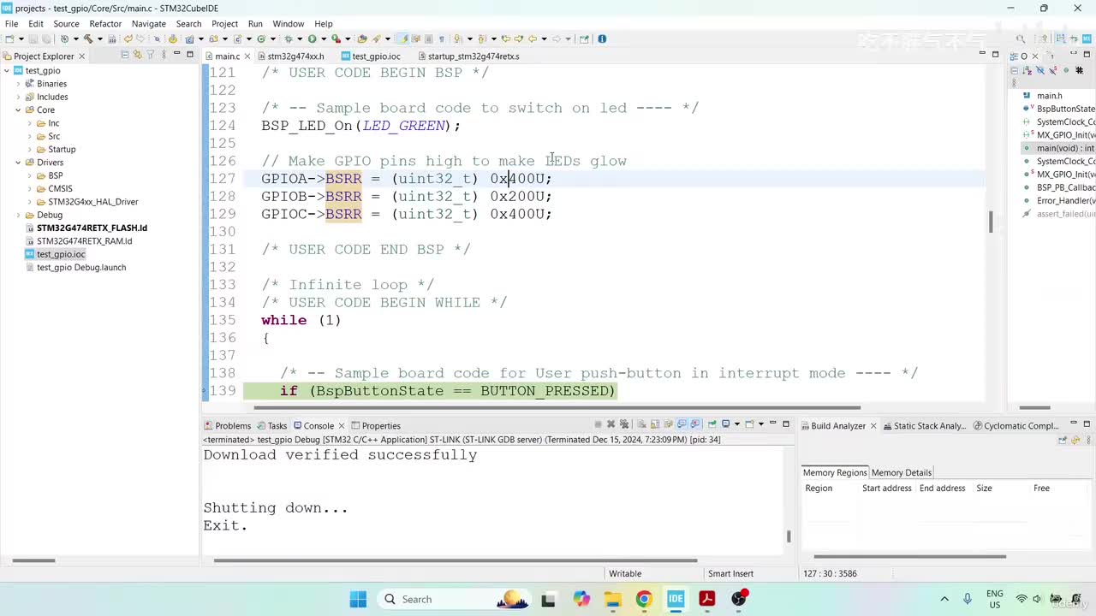
Task: Switch to the stm32g474xx.h editor tab
Action: [295, 56]
